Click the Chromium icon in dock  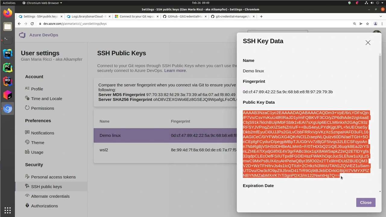(8, 109)
